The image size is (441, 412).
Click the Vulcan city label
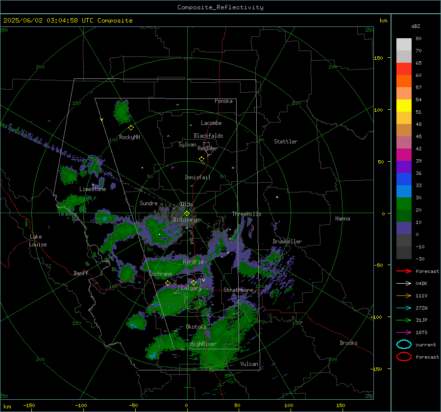click(x=249, y=364)
